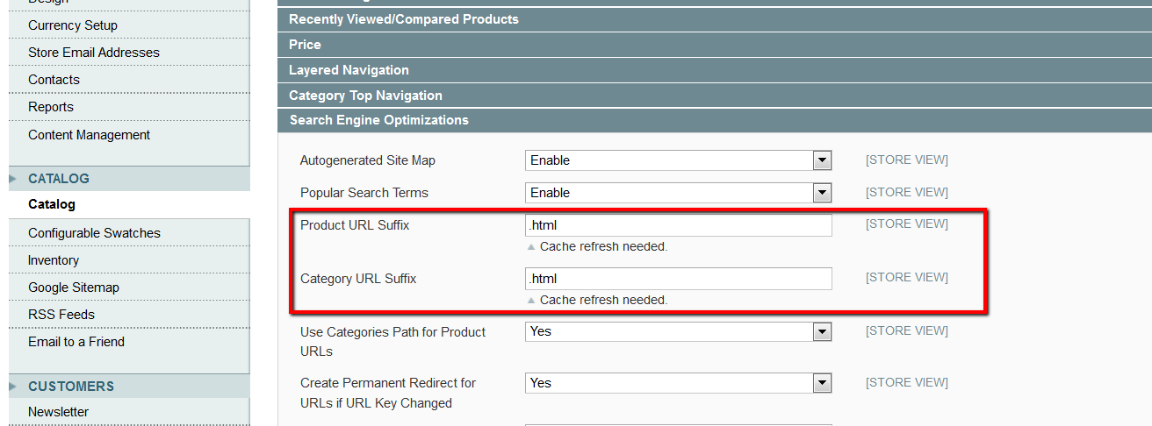Expand the Layered Navigation section
Screen dimensions: 1152x426
(x=715, y=70)
